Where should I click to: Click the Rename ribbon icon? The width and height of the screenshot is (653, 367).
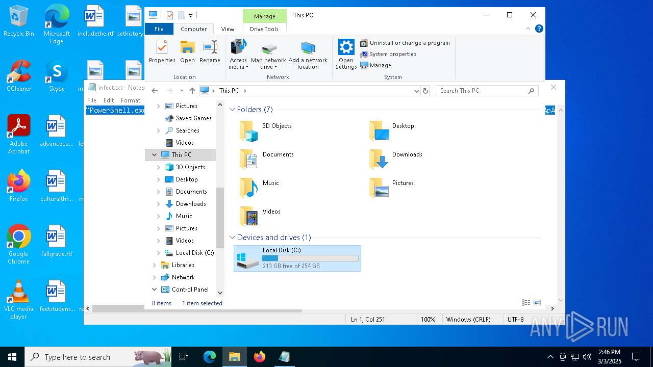pyautogui.click(x=210, y=51)
